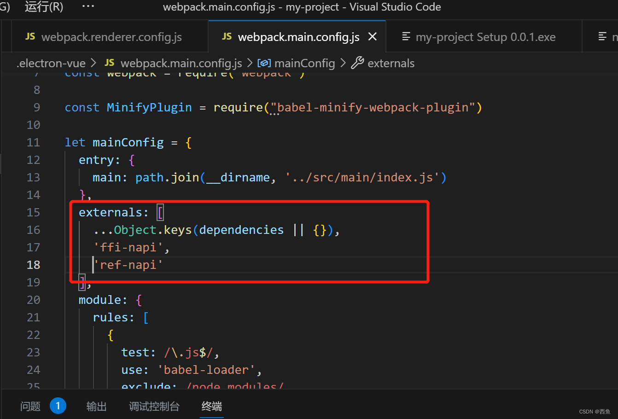Open the 输出 panel
This screenshot has height=419, width=618.
[x=96, y=407]
